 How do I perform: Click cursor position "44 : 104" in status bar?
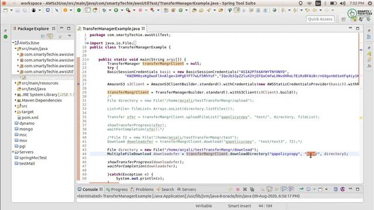click(x=265, y=206)
